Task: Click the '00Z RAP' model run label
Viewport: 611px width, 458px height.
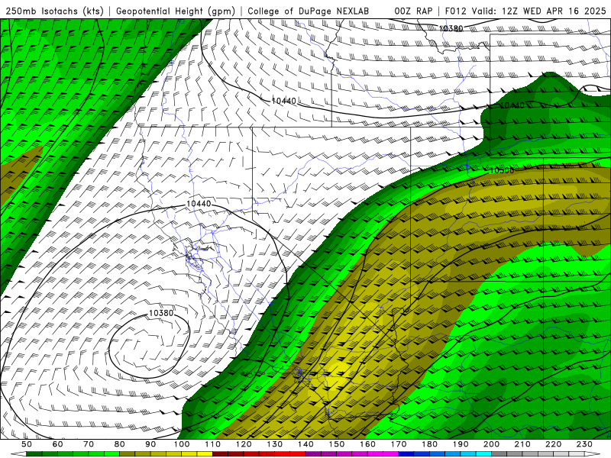Action: (x=413, y=11)
